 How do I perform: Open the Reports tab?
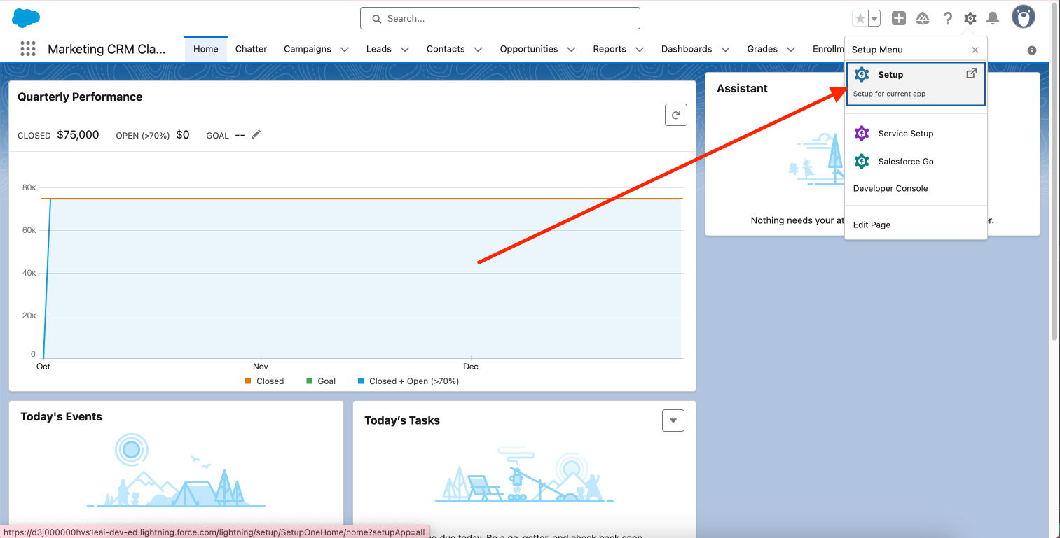610,49
